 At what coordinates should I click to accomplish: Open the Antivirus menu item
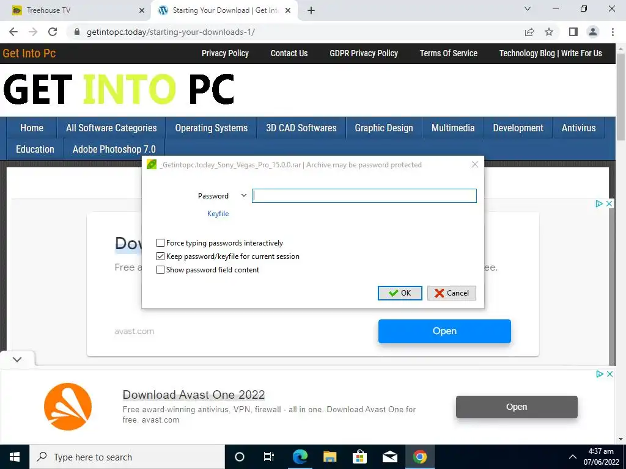[x=579, y=128]
